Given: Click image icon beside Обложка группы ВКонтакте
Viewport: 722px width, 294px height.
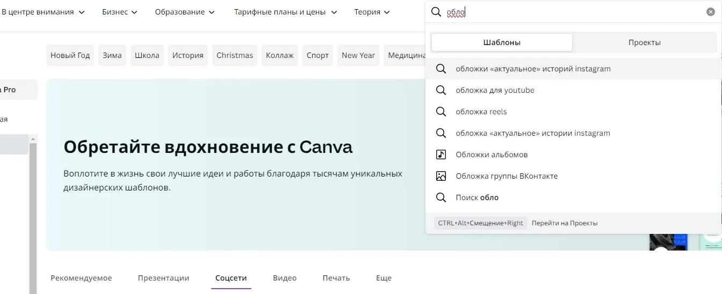Looking at the screenshot, I should coord(441,176).
